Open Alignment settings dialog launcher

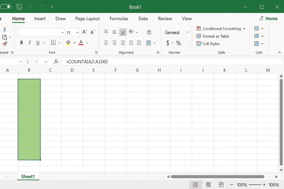(158, 52)
